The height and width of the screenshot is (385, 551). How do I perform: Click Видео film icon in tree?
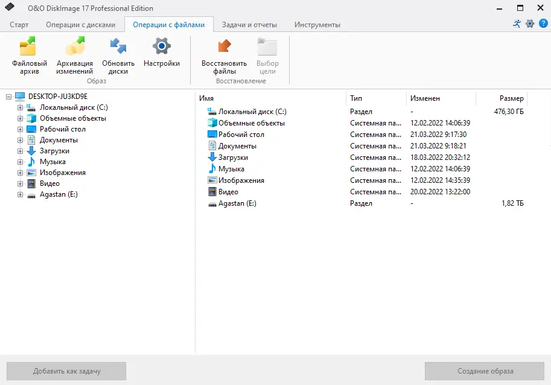point(31,183)
